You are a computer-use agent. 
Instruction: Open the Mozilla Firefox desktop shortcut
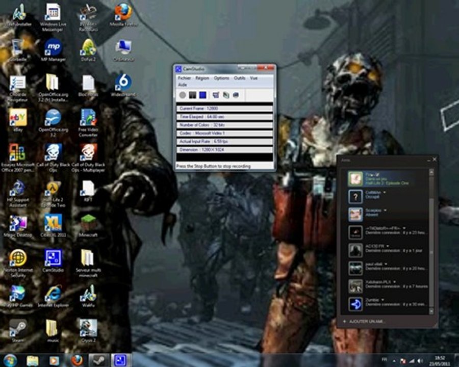(123, 15)
